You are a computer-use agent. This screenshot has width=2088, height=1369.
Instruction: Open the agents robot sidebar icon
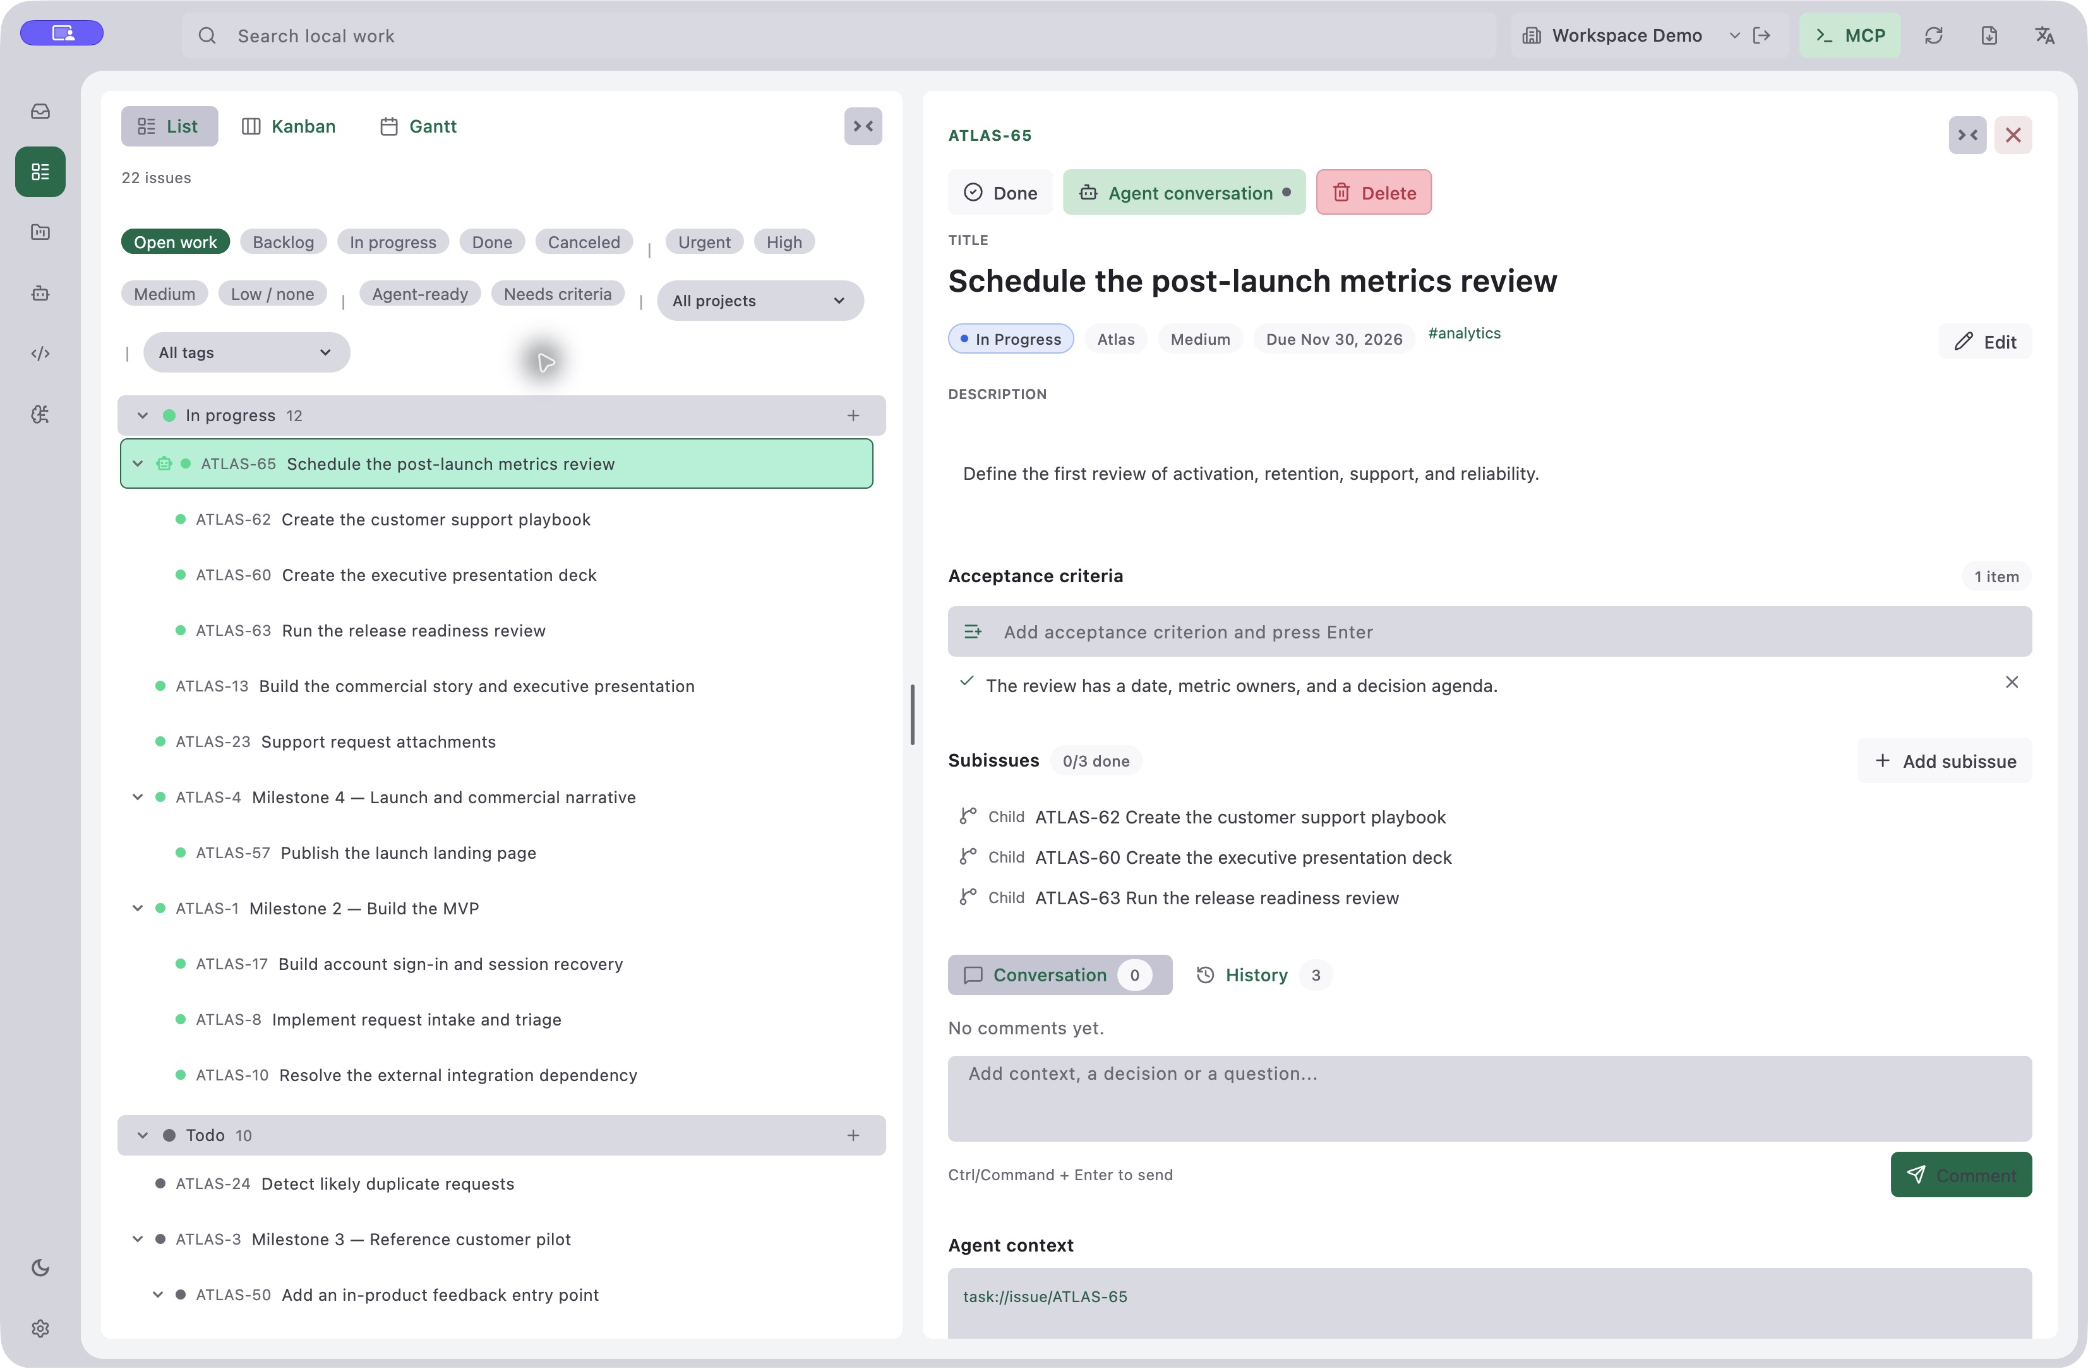(x=40, y=293)
